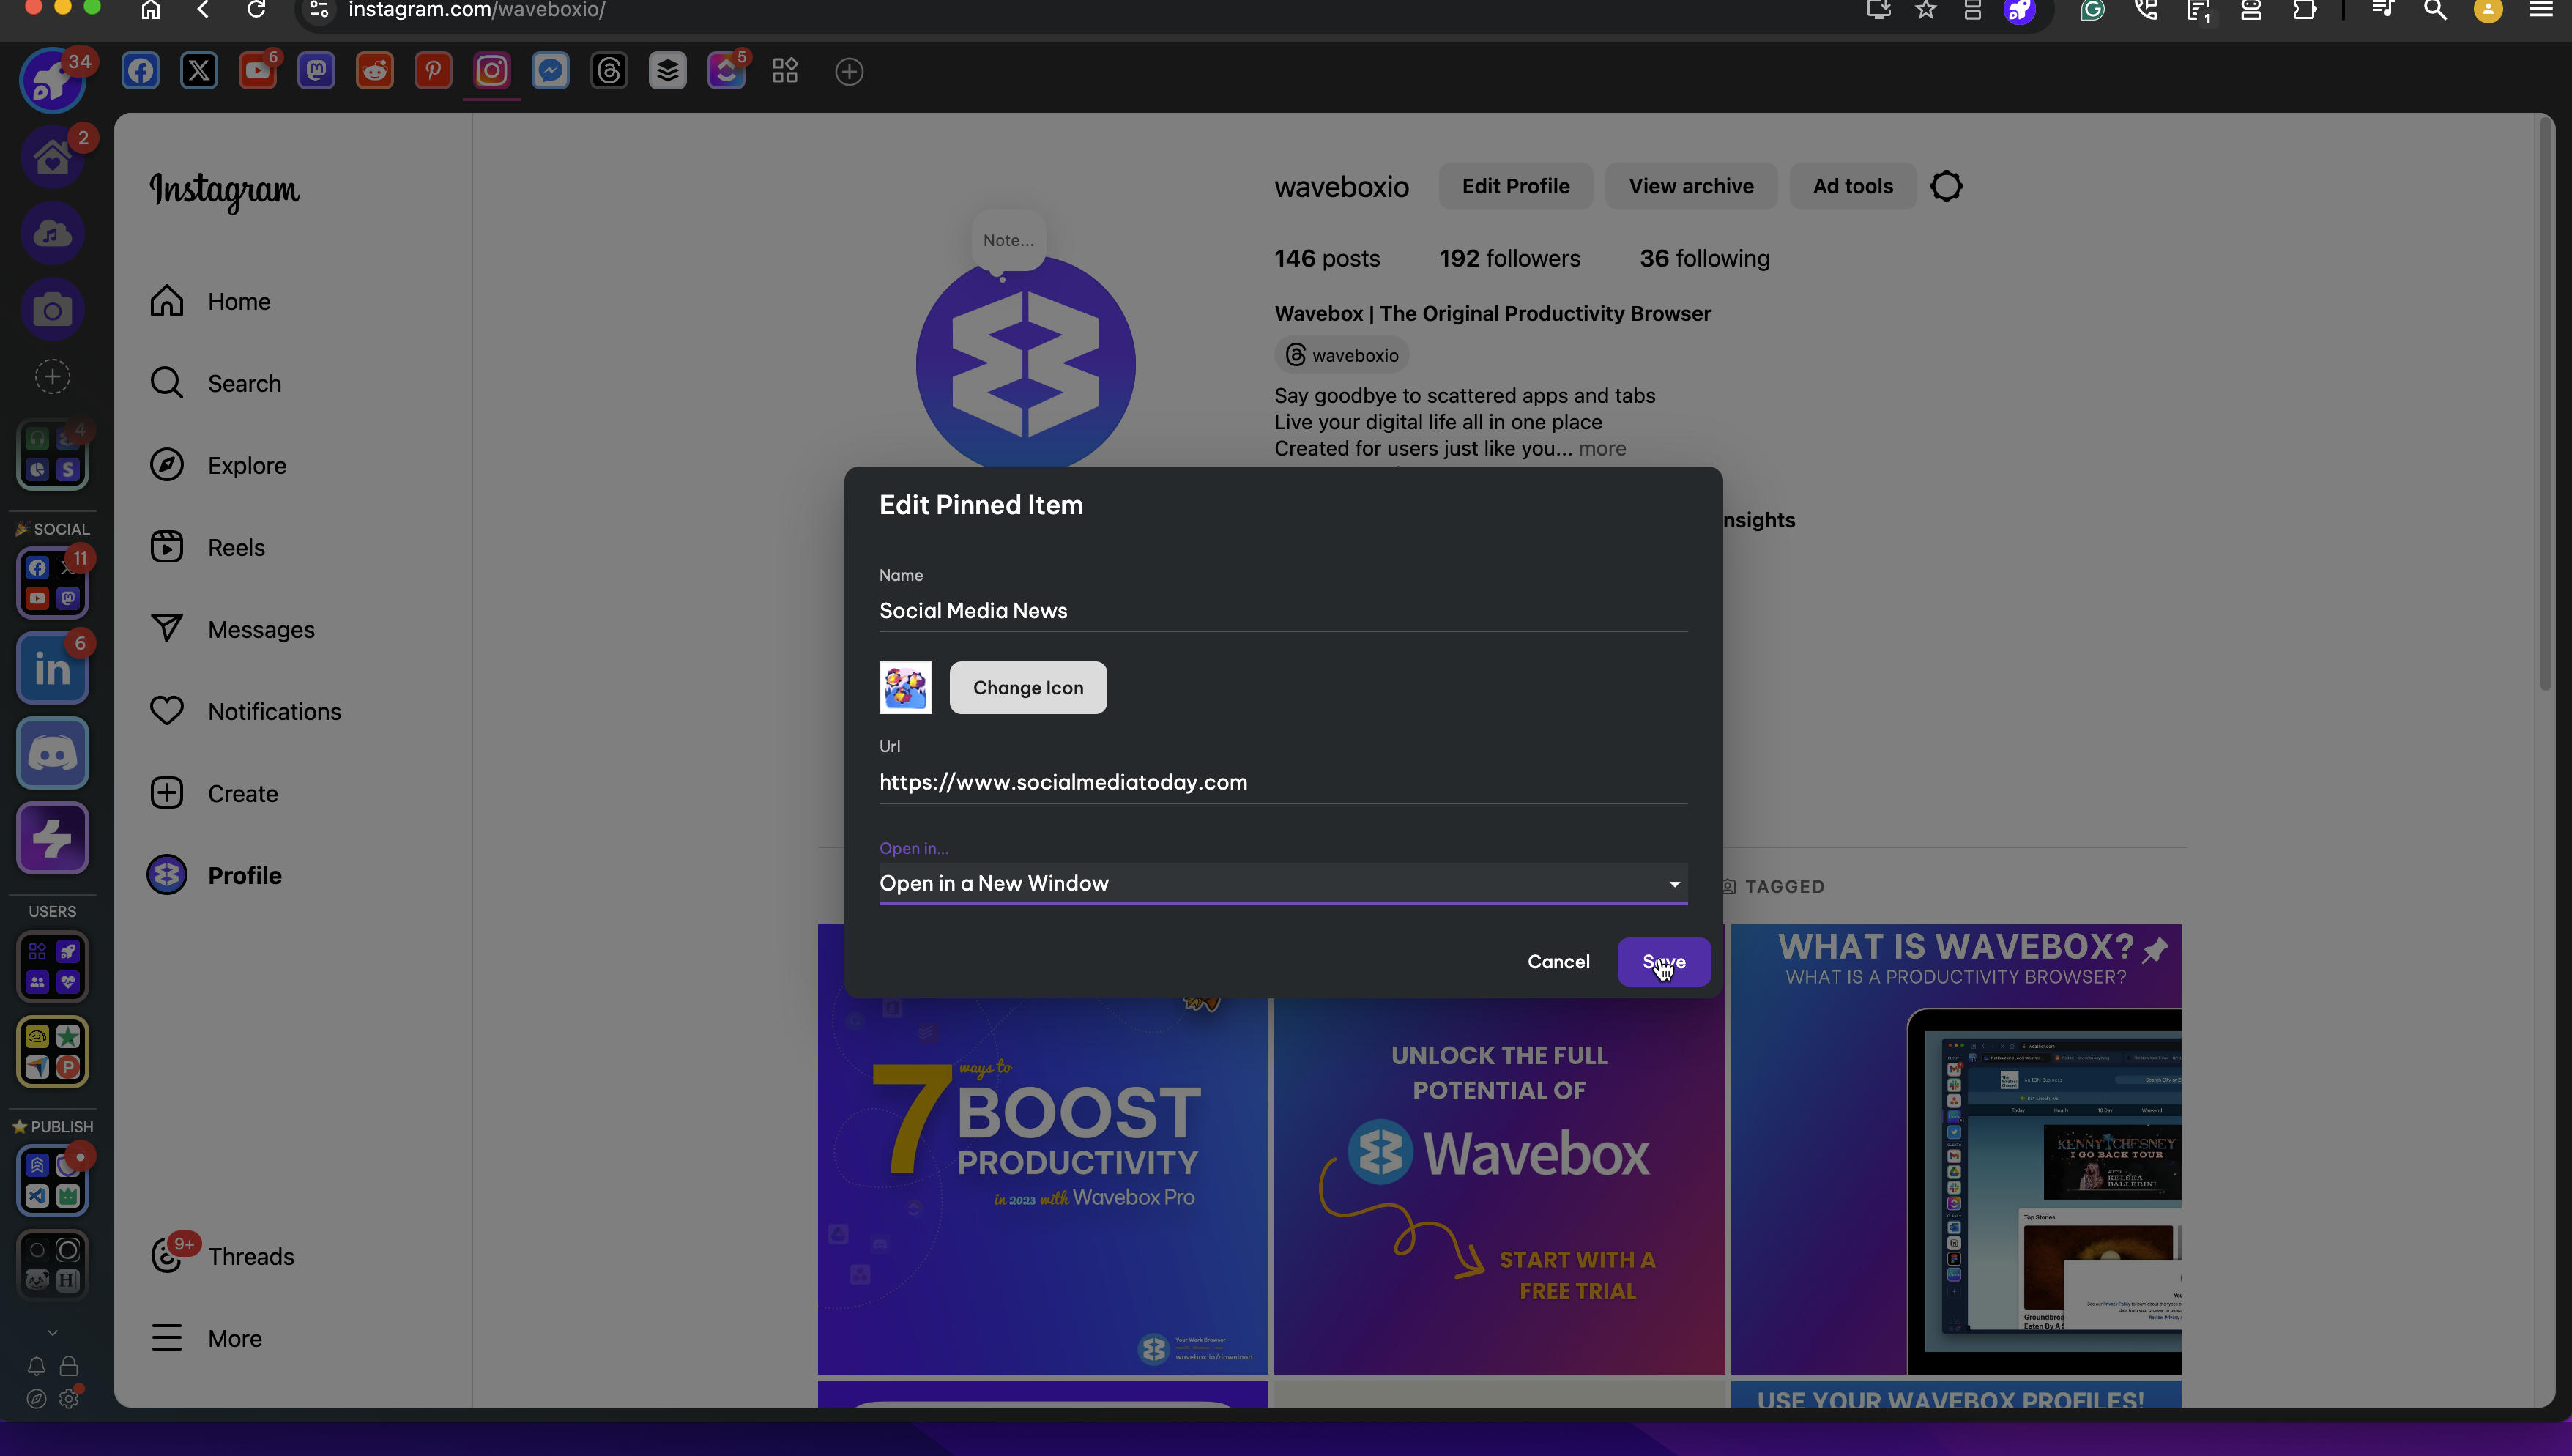Open the app grid widgets icon

(784, 71)
